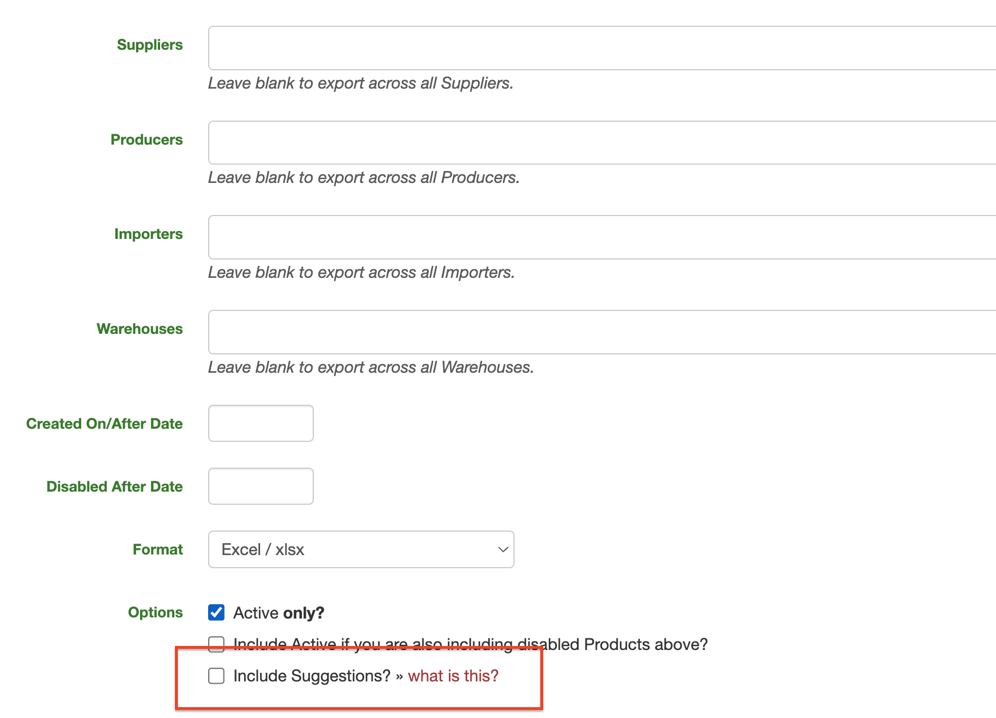The height and width of the screenshot is (718, 996).
Task: Click the Suppliers label
Action: pyautogui.click(x=150, y=45)
